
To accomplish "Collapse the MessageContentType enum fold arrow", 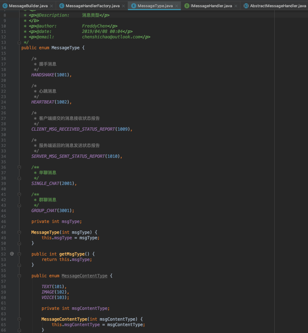I will click(20, 275).
